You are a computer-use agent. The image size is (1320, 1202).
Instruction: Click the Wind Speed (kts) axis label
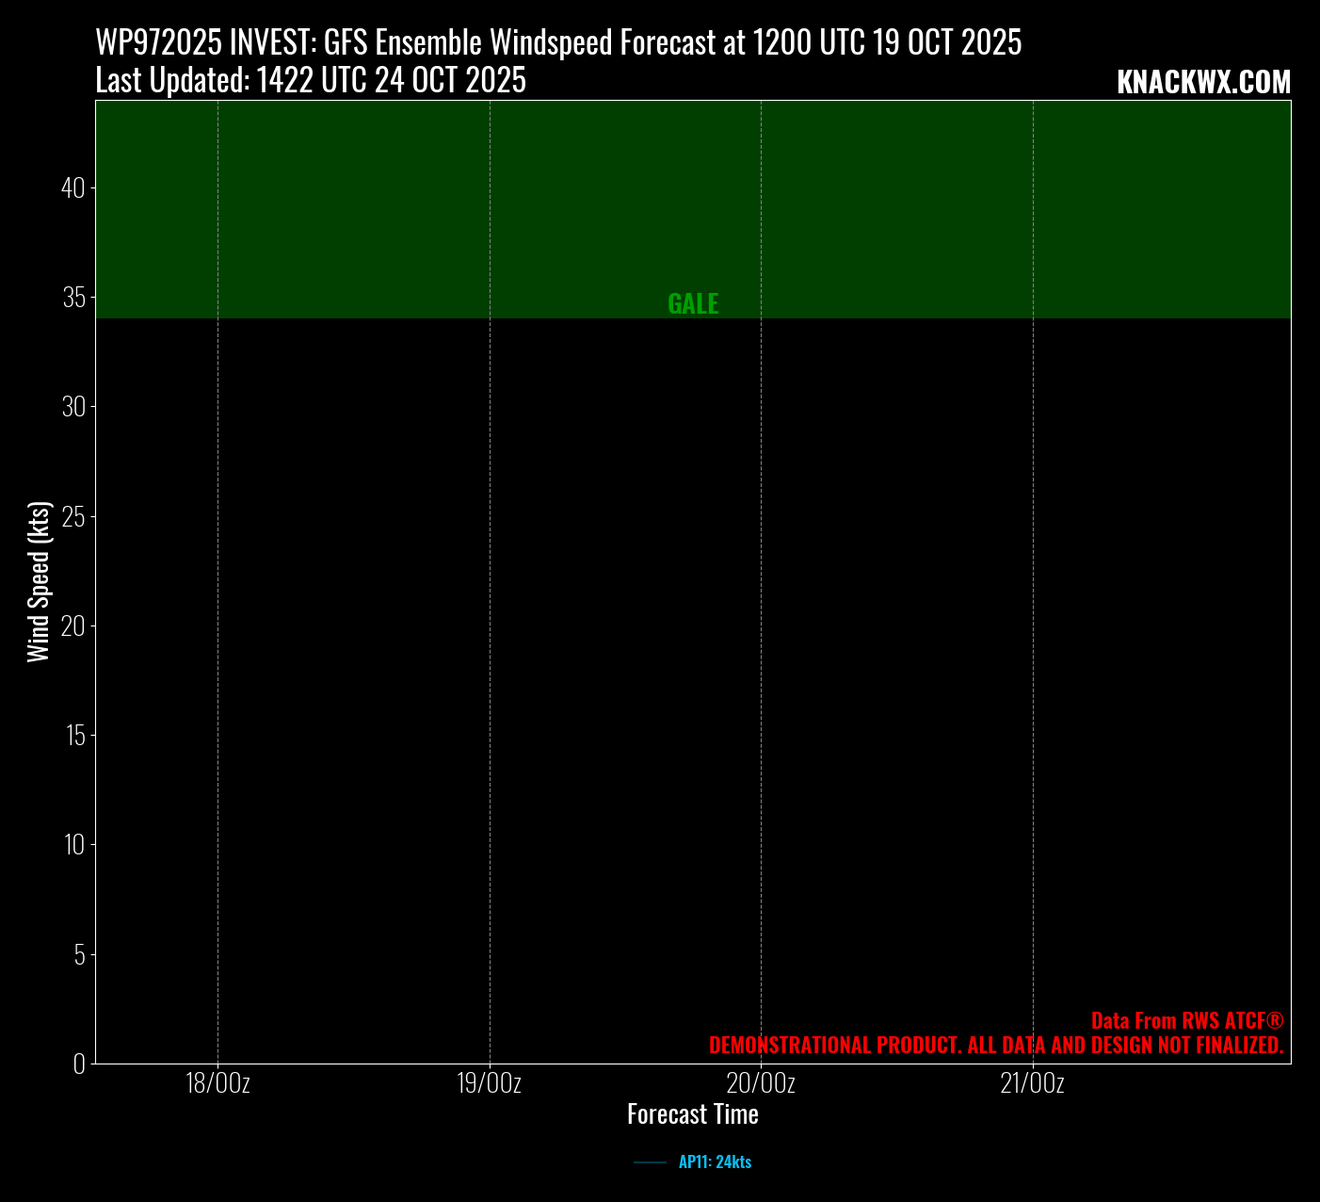click(39, 582)
